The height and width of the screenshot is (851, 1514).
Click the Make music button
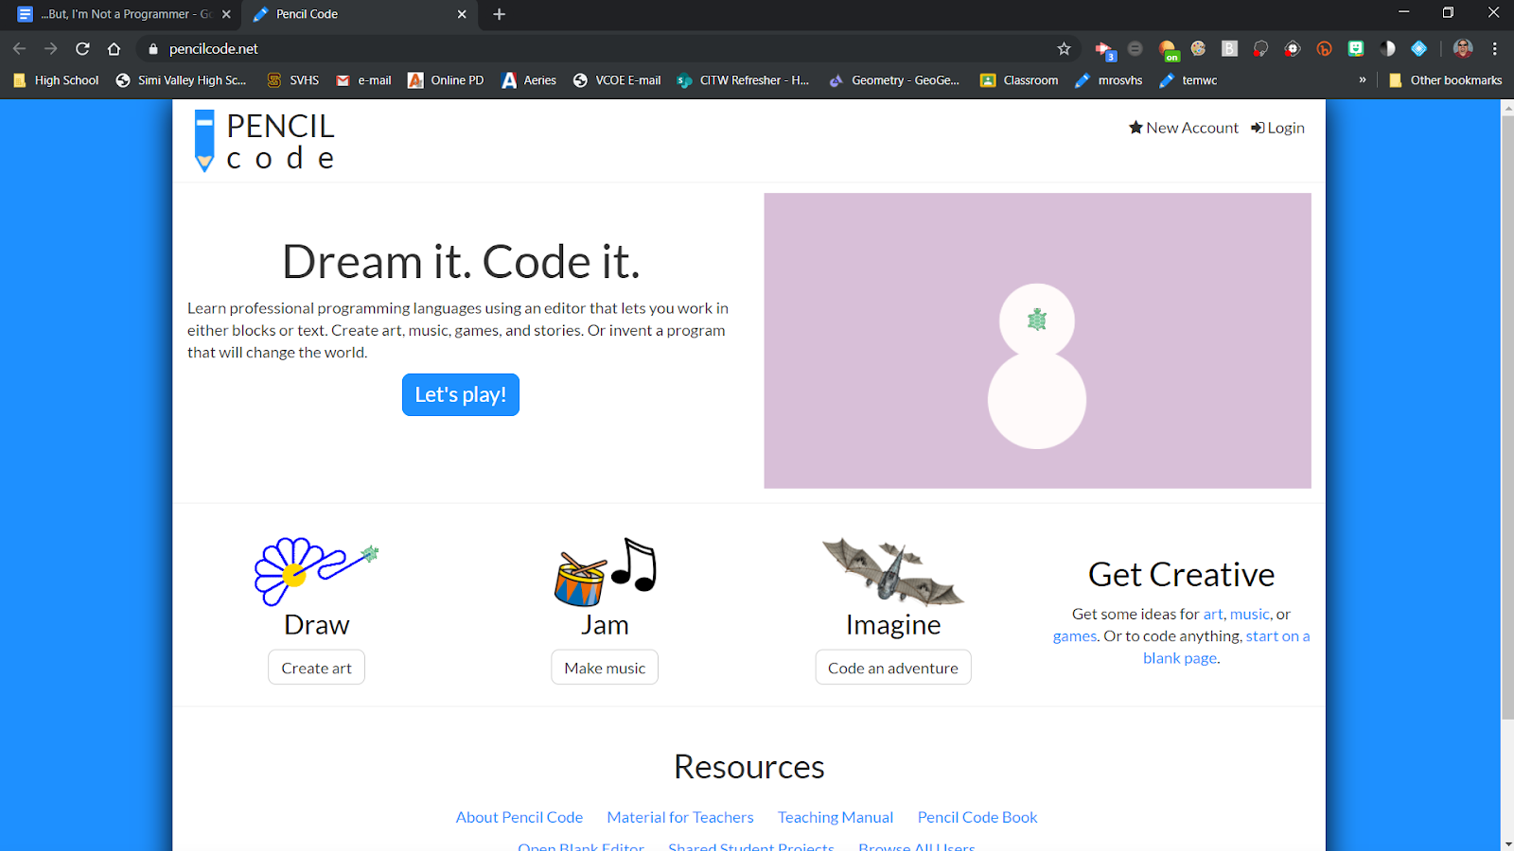[x=605, y=668]
